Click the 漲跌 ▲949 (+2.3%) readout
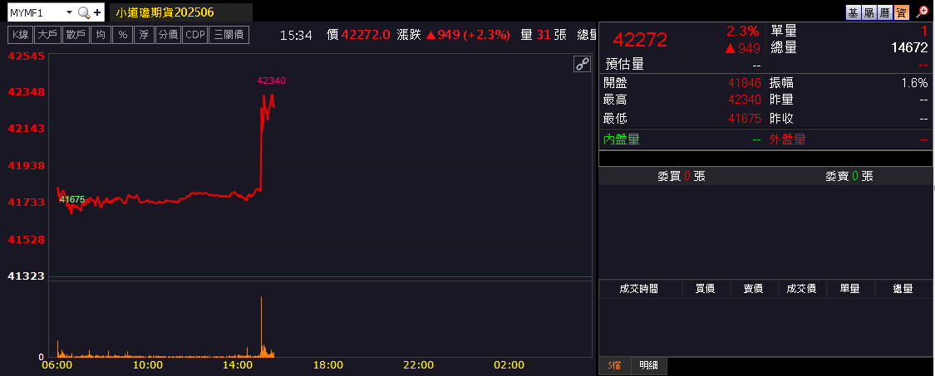The image size is (935, 376). [453, 35]
